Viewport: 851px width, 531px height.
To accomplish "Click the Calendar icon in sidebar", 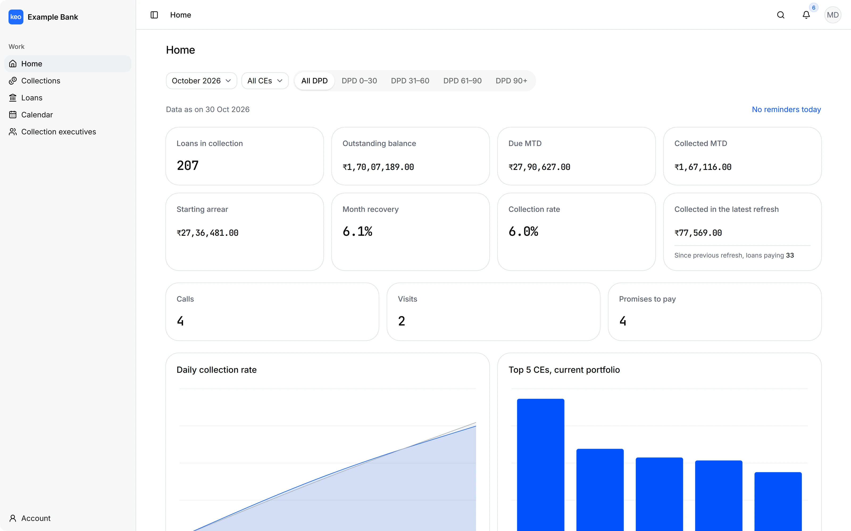I will pyautogui.click(x=13, y=115).
